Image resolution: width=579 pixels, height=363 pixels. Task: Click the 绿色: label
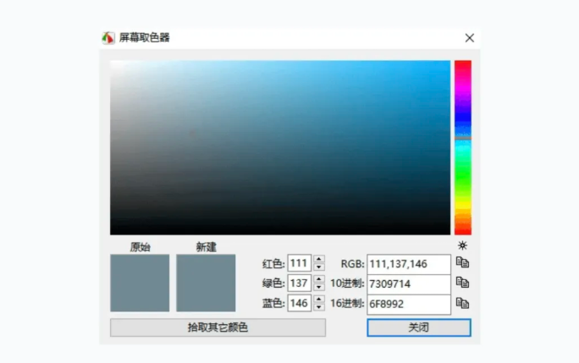pos(273,283)
